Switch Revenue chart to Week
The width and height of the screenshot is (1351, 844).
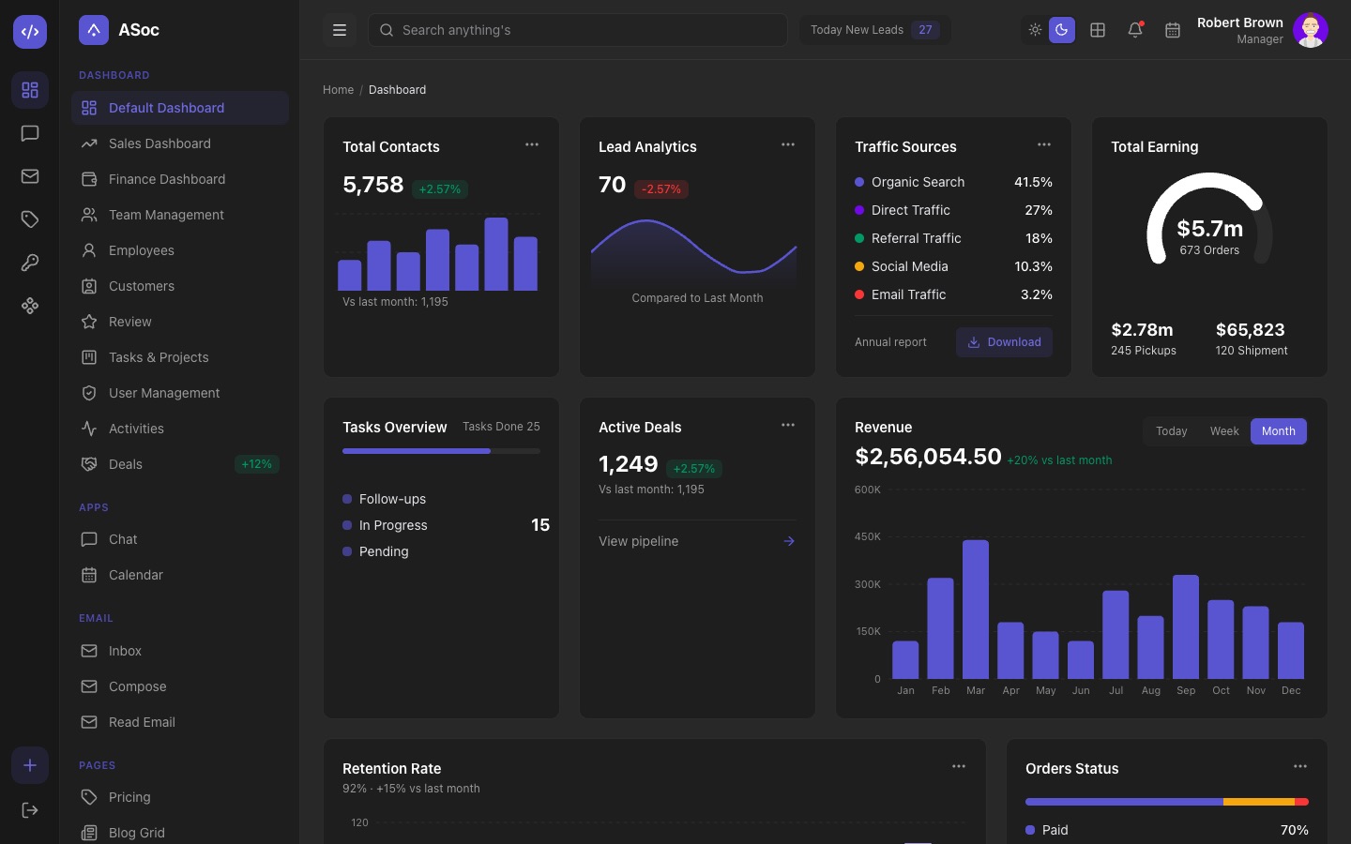click(1224, 431)
